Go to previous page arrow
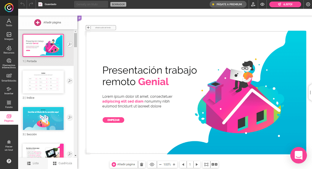Screen dimensions: 312x169 tap(183, 164)
